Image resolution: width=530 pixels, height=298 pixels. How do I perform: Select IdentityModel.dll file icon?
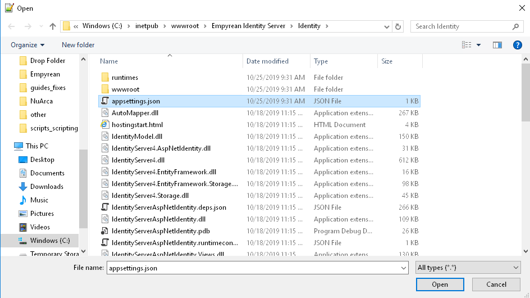105,137
